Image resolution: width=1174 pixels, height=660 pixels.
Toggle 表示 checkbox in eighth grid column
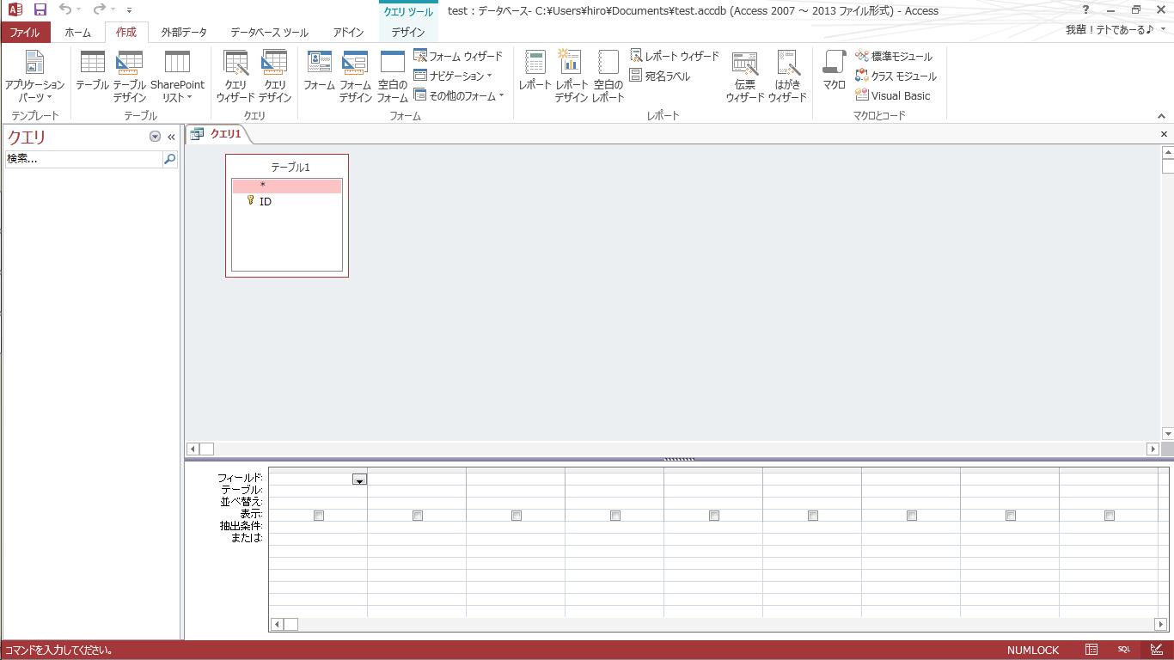click(1011, 516)
